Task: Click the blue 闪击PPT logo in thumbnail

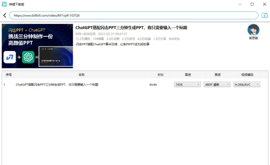Action: tap(10, 57)
